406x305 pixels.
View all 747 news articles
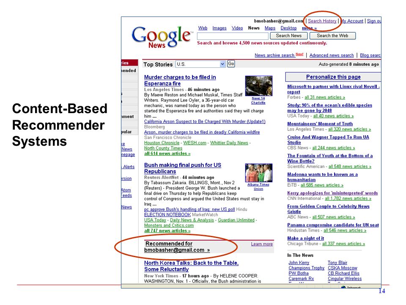(167, 230)
